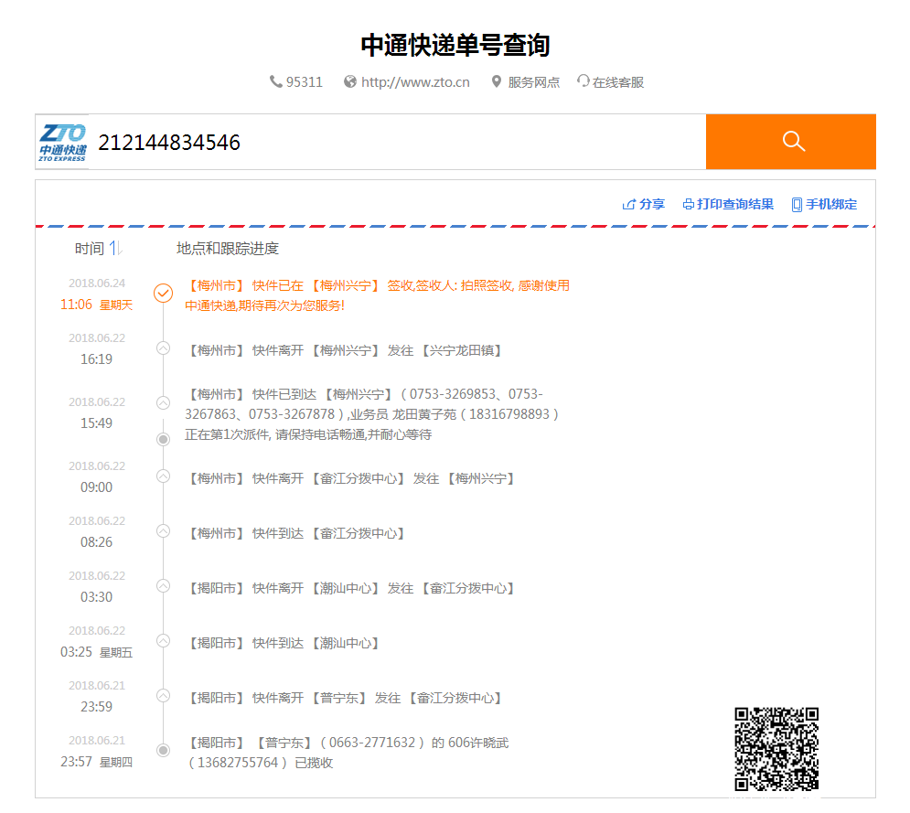Click the 地点和跟踪进度 column header
This screenshot has height=813, width=910.
pos(228,249)
